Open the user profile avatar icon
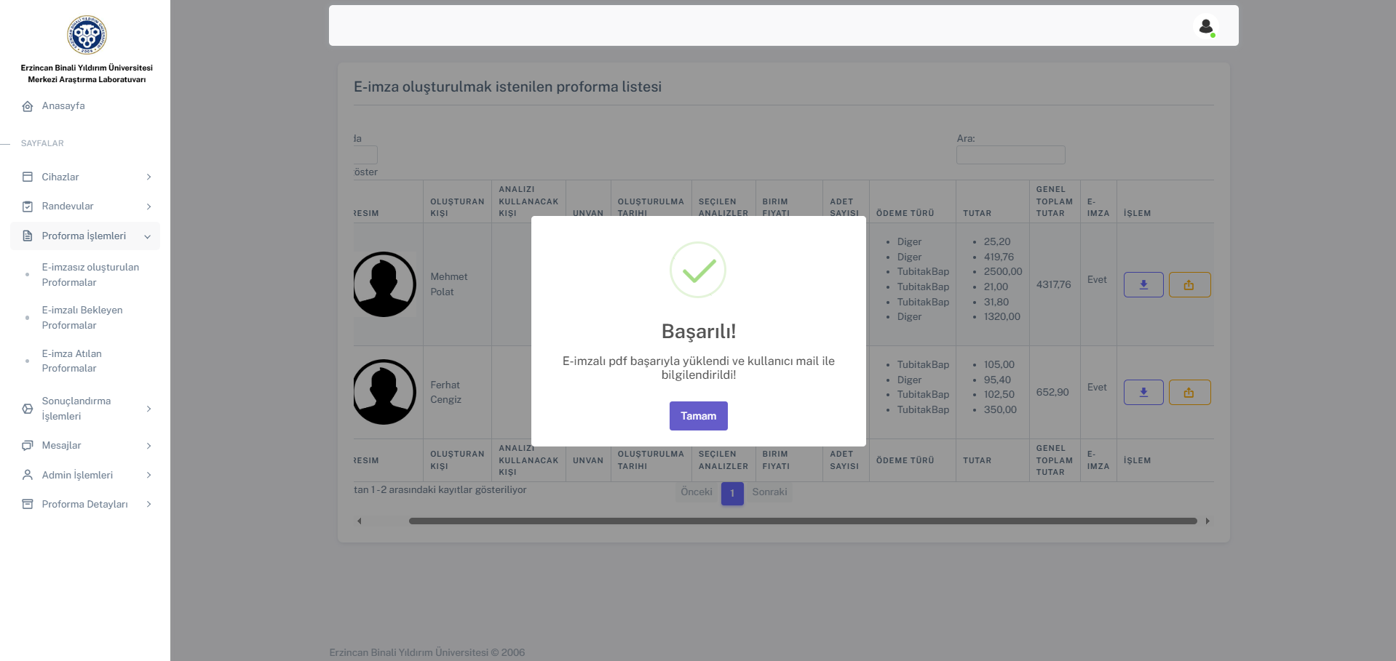 click(x=1205, y=27)
